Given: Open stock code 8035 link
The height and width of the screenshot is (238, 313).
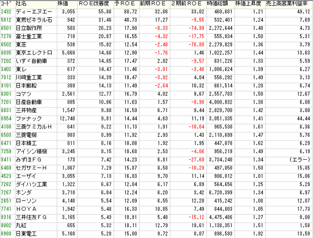Looking at the screenshot, I should (x=6, y=53).
